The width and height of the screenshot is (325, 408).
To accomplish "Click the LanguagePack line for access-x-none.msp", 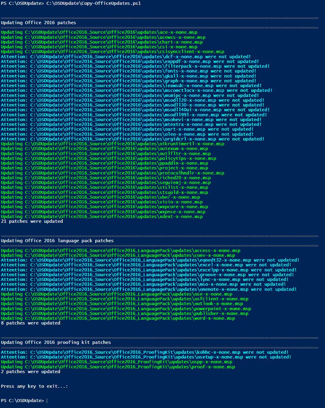I will coord(120,250).
